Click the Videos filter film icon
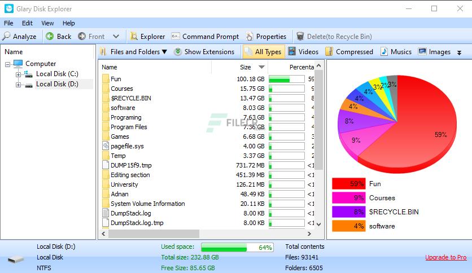Viewport: 472px width, 273px height. click(x=292, y=51)
